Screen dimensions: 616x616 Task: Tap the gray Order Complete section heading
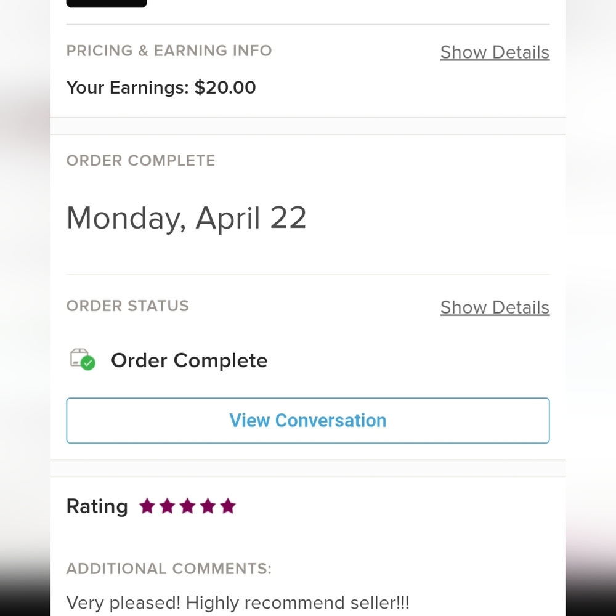140,160
